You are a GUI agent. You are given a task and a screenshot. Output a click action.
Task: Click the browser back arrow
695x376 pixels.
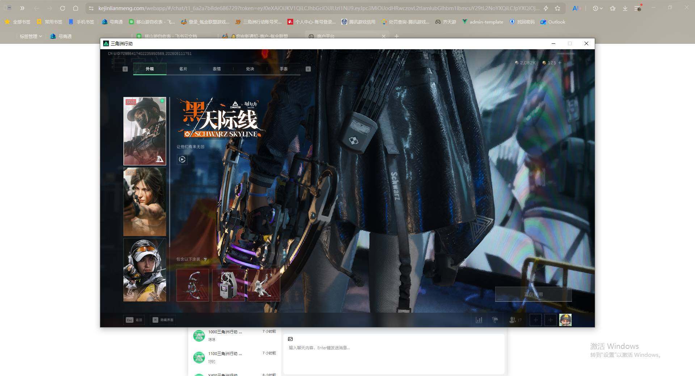[x=37, y=8]
